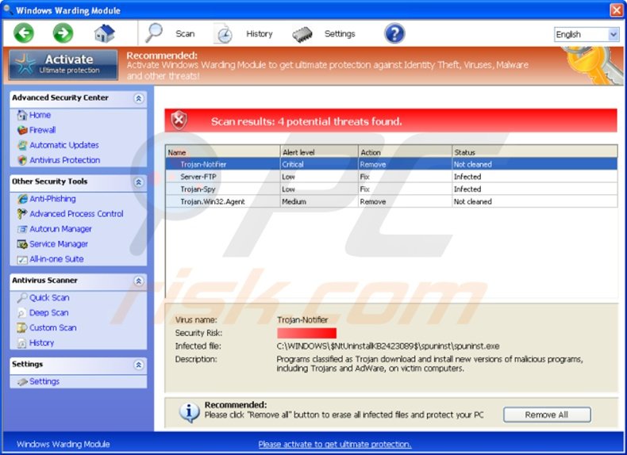
Task: Open the Settings toolbar tab label
Action: point(340,34)
